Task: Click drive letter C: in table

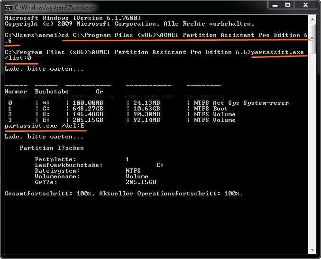Action: pyautogui.click(x=46, y=109)
